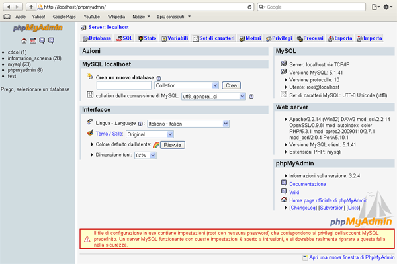The height and width of the screenshot is (264, 397).
Task: Open the 82% font size dropdown
Action: 146,155
